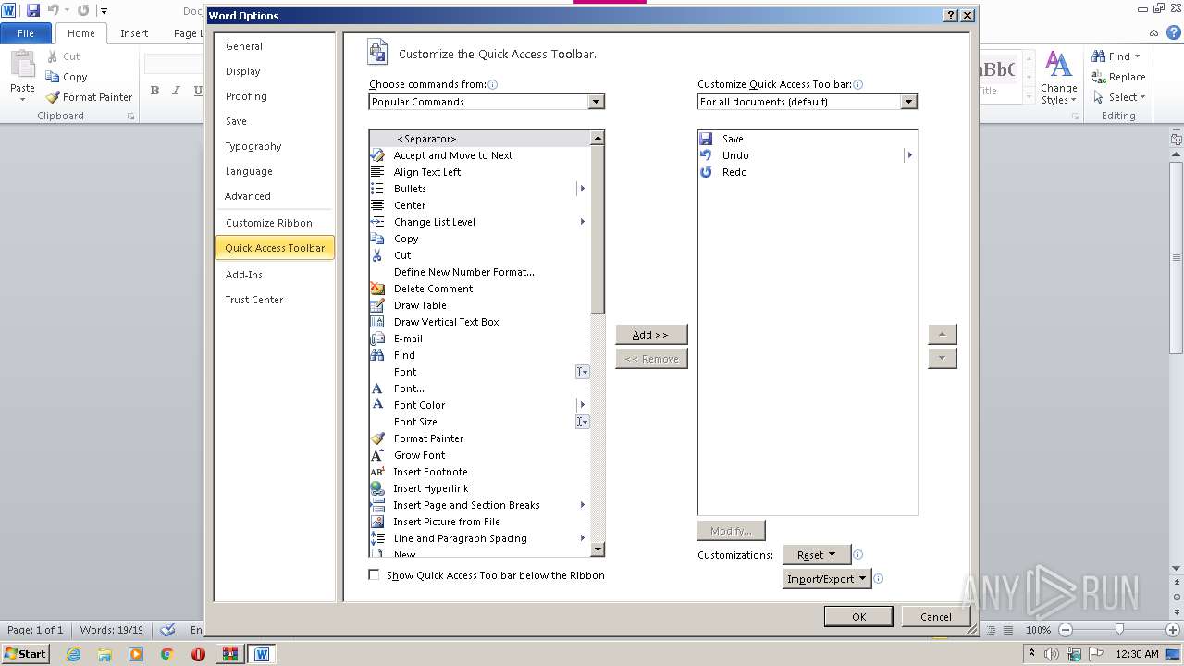The width and height of the screenshot is (1184, 666).
Task: Open Change Styles in Word ribbon
Action: 1058,79
